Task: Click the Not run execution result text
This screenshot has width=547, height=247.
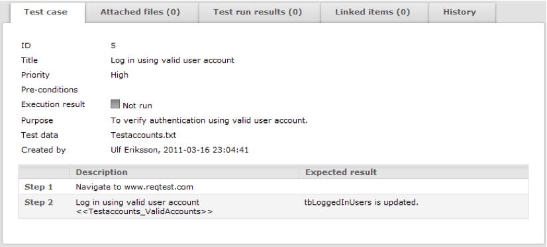Action: 137,106
